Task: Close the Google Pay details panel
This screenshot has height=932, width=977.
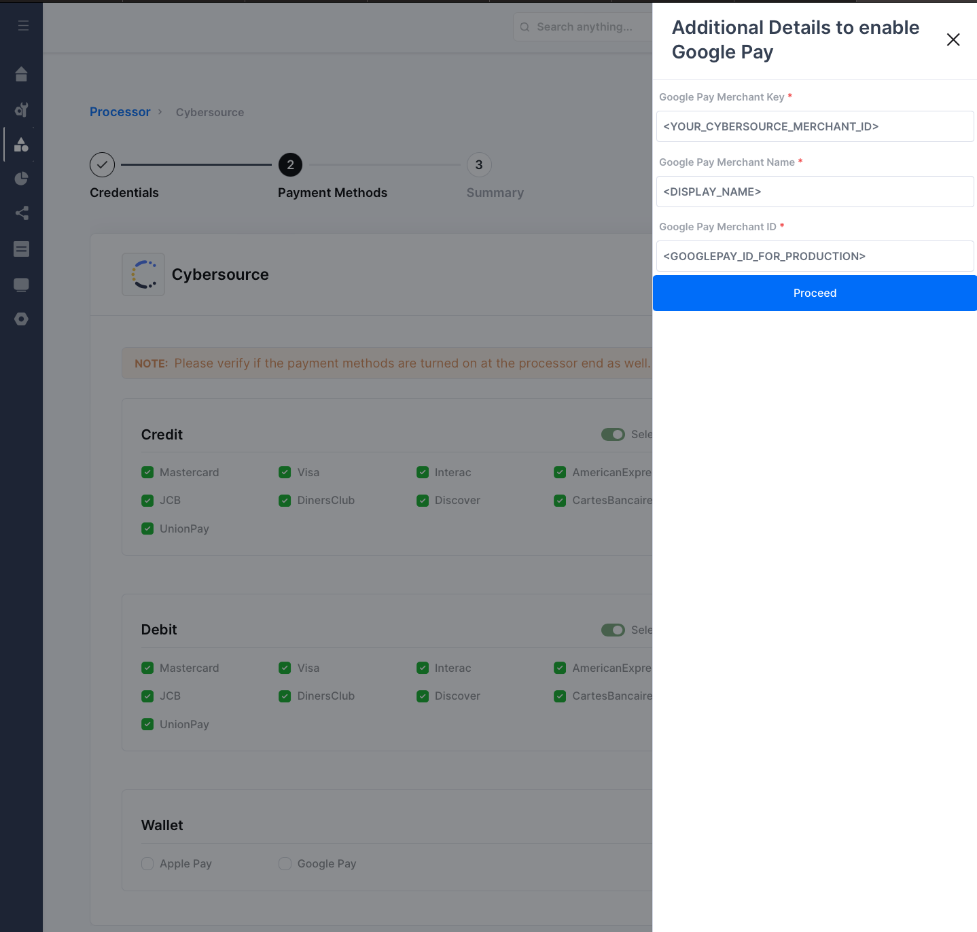Action: pos(953,40)
